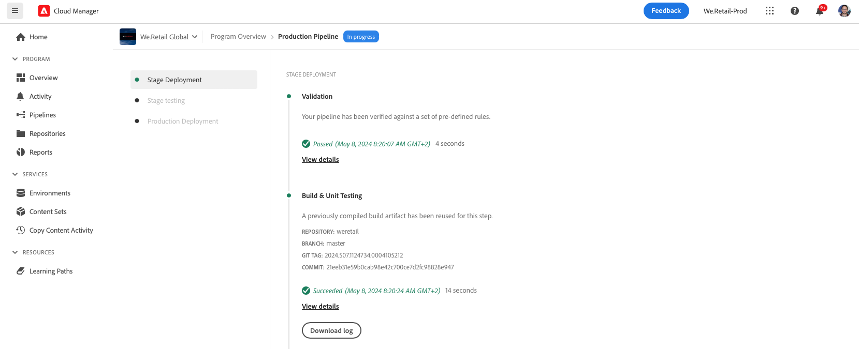Click the Activity bell icon in sidebar
The width and height of the screenshot is (859, 349).
21,96
